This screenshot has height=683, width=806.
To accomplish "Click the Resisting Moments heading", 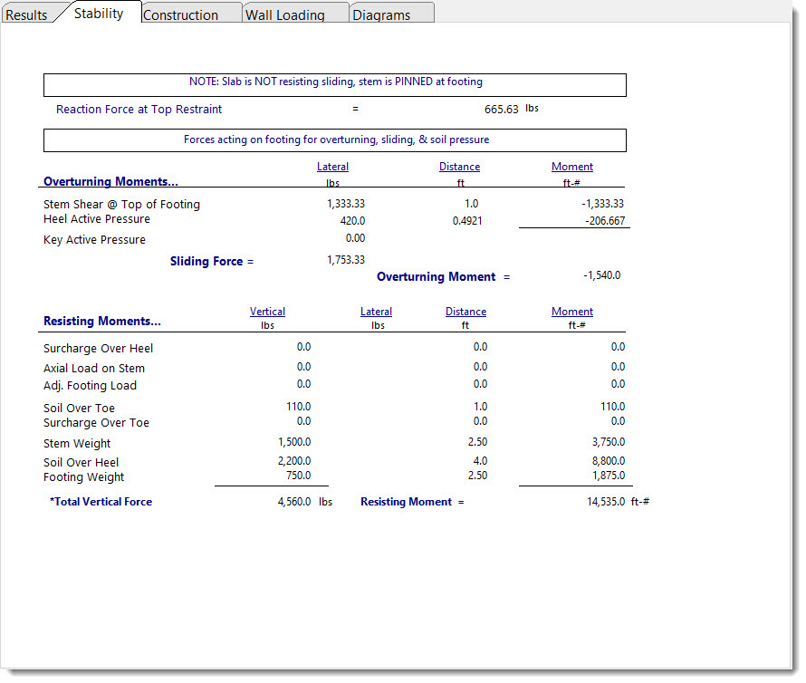I will tap(101, 321).
